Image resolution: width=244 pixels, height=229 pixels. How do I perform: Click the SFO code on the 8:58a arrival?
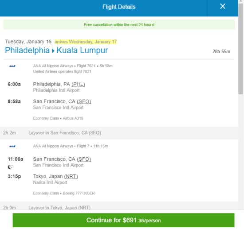(x=84, y=101)
